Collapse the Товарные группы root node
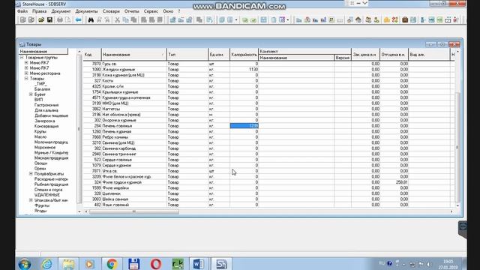The image size is (480, 270). (x=22, y=58)
